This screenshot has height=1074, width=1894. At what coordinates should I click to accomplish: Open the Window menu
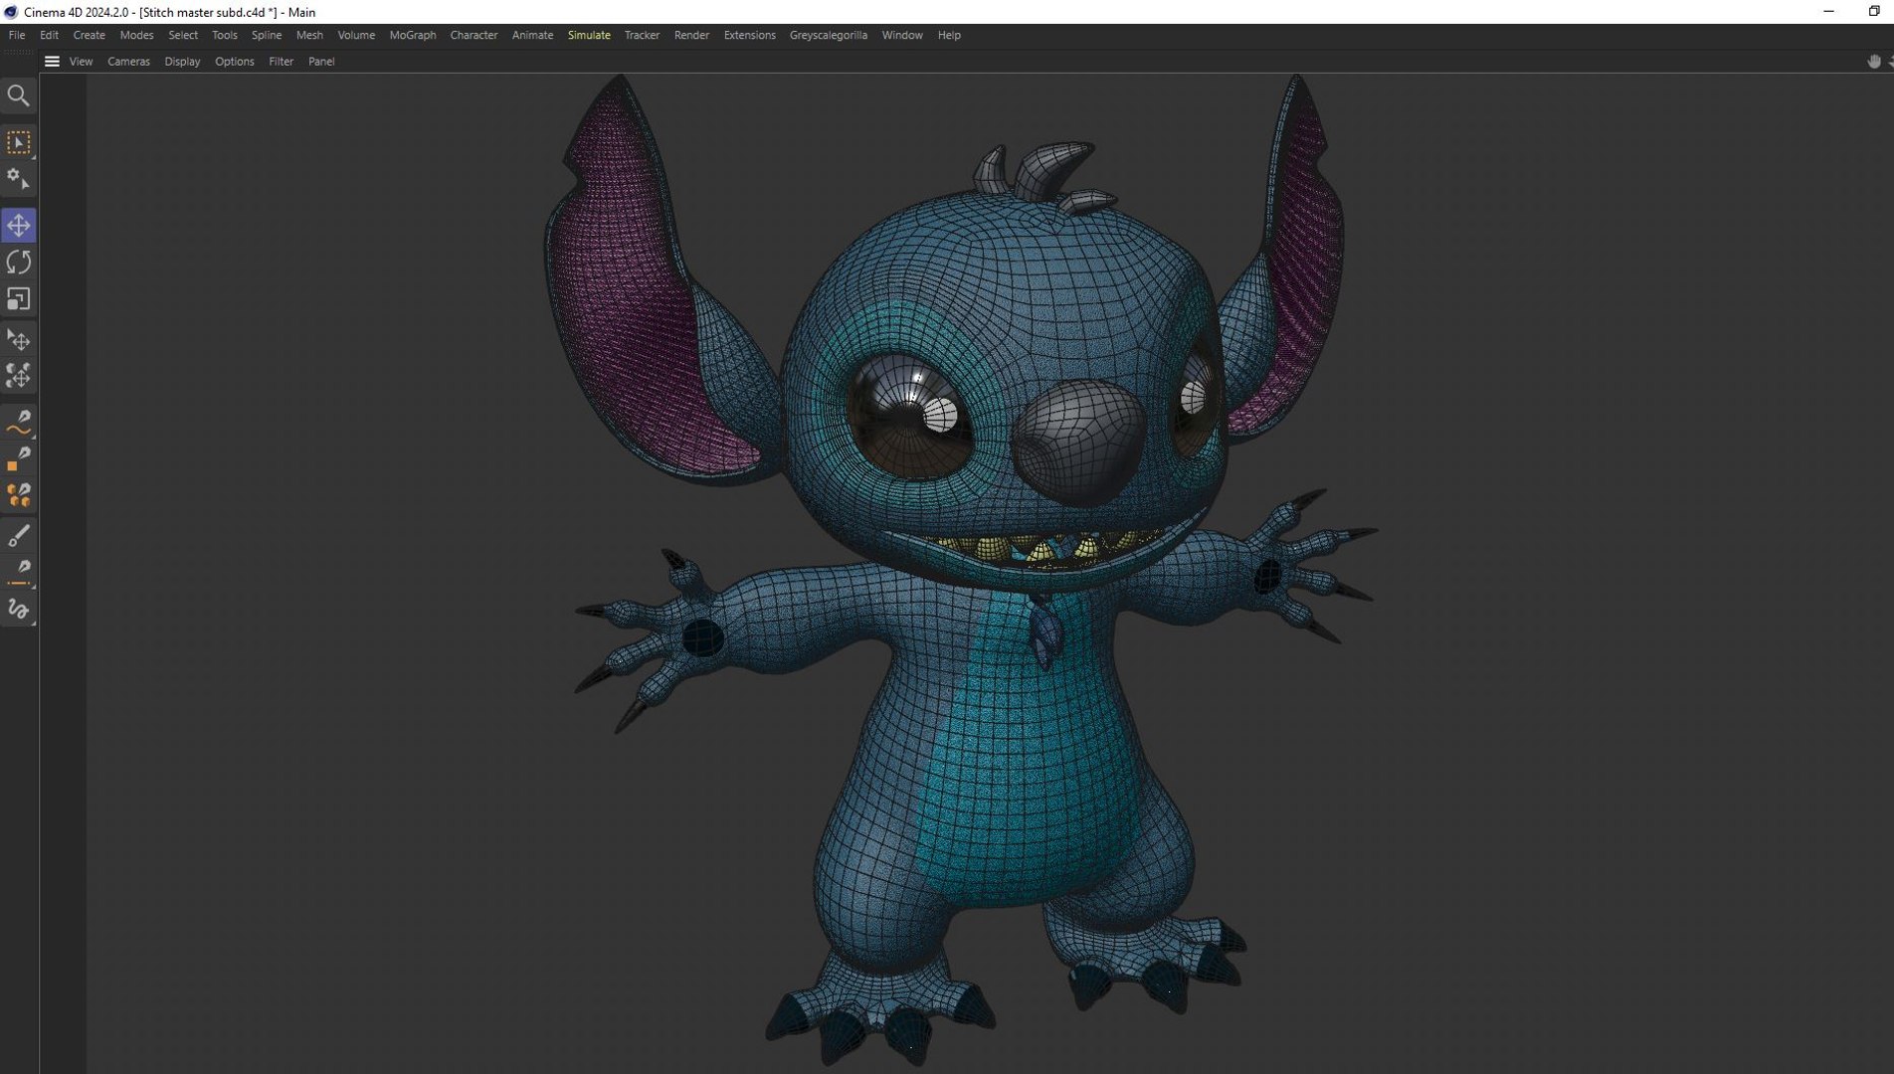pos(902,35)
